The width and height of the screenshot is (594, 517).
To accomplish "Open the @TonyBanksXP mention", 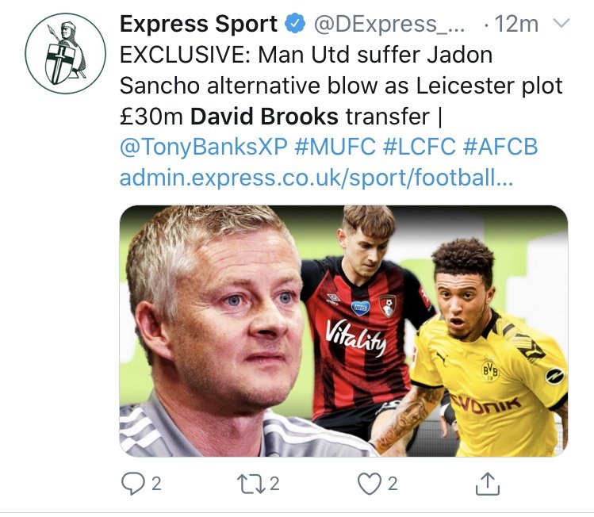I will click(204, 147).
